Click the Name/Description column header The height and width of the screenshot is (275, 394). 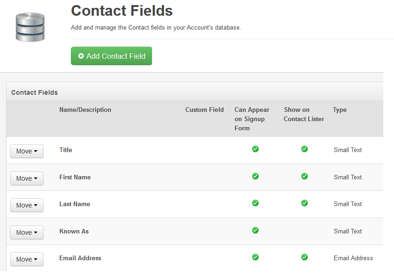[x=85, y=110]
